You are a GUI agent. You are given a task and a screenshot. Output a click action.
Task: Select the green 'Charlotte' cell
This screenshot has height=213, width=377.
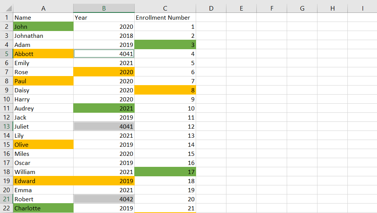click(43, 208)
